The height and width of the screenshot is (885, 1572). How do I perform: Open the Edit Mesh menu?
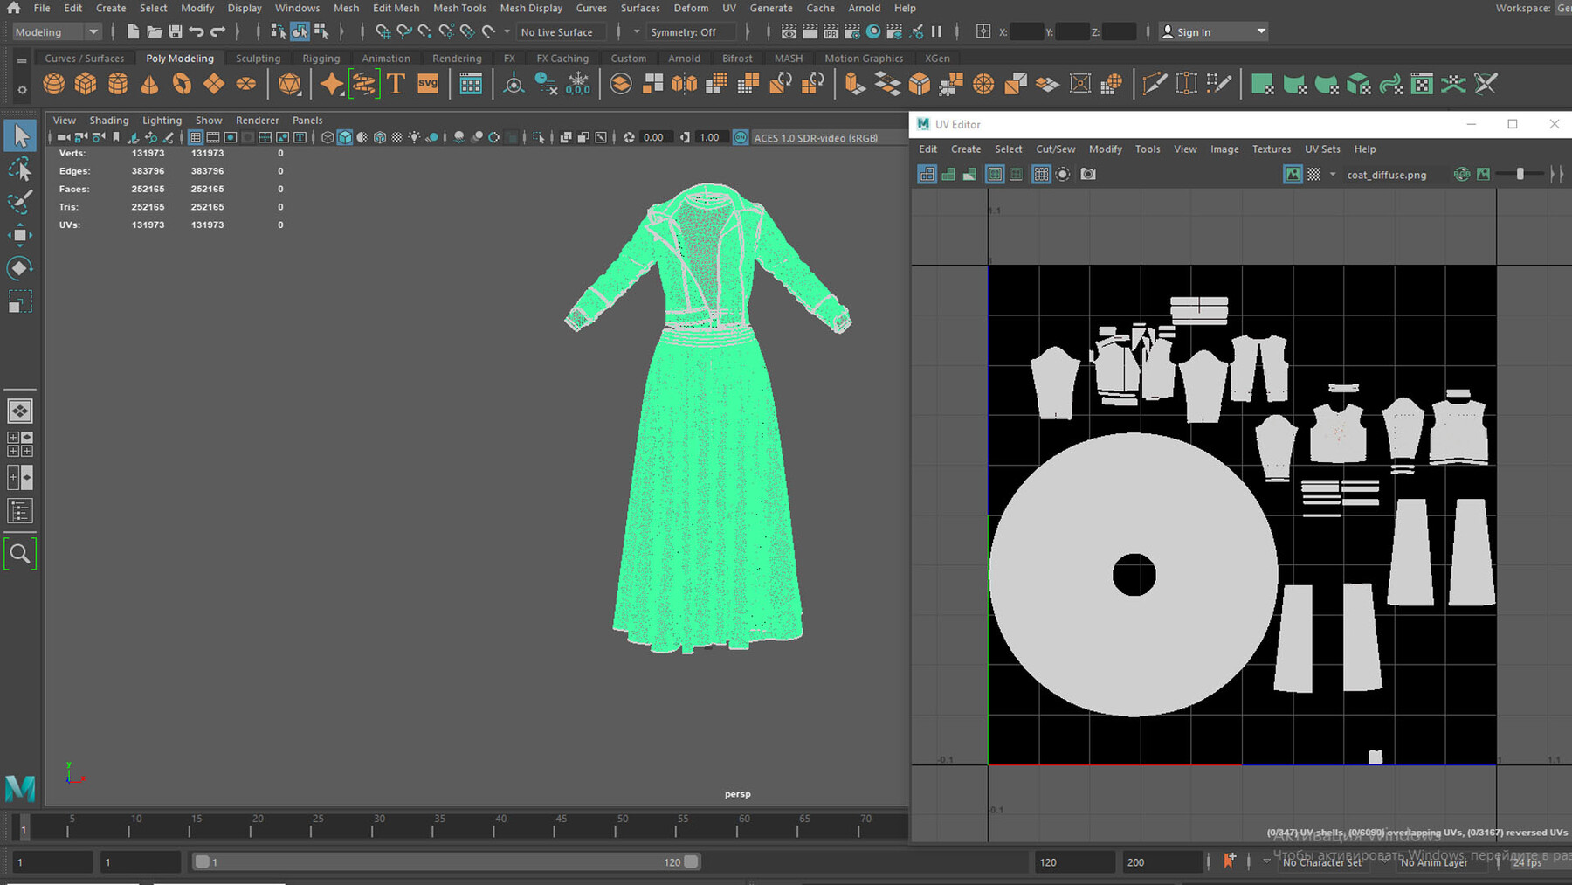[396, 8]
